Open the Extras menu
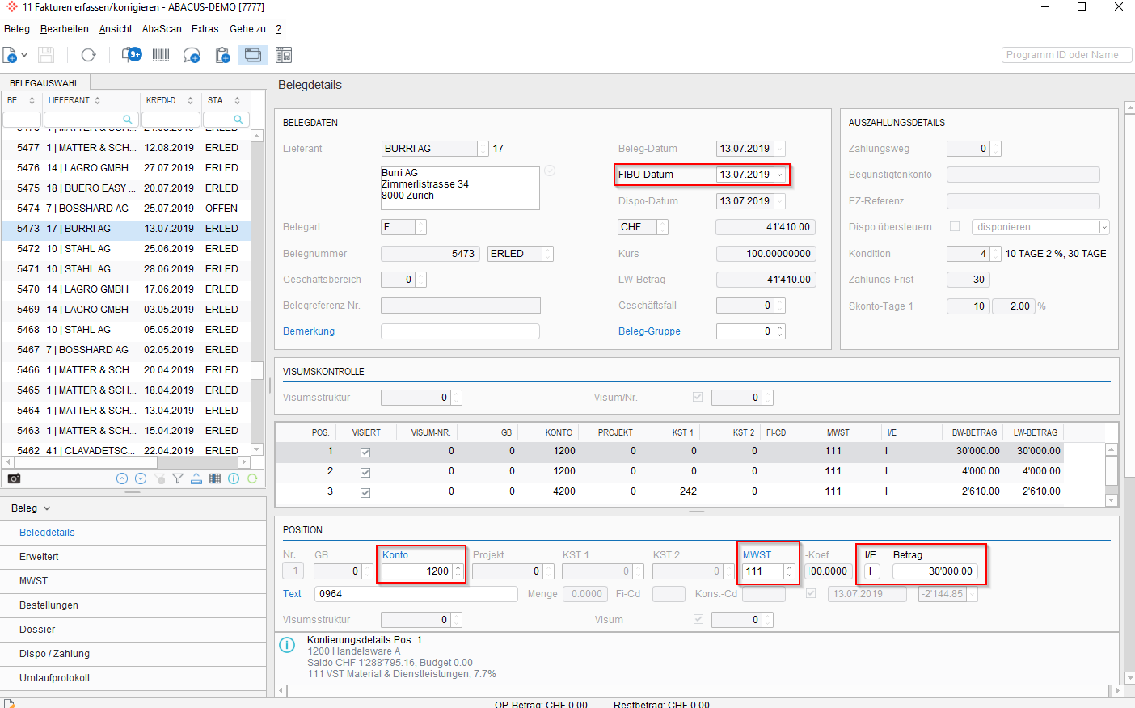 [x=205, y=29]
